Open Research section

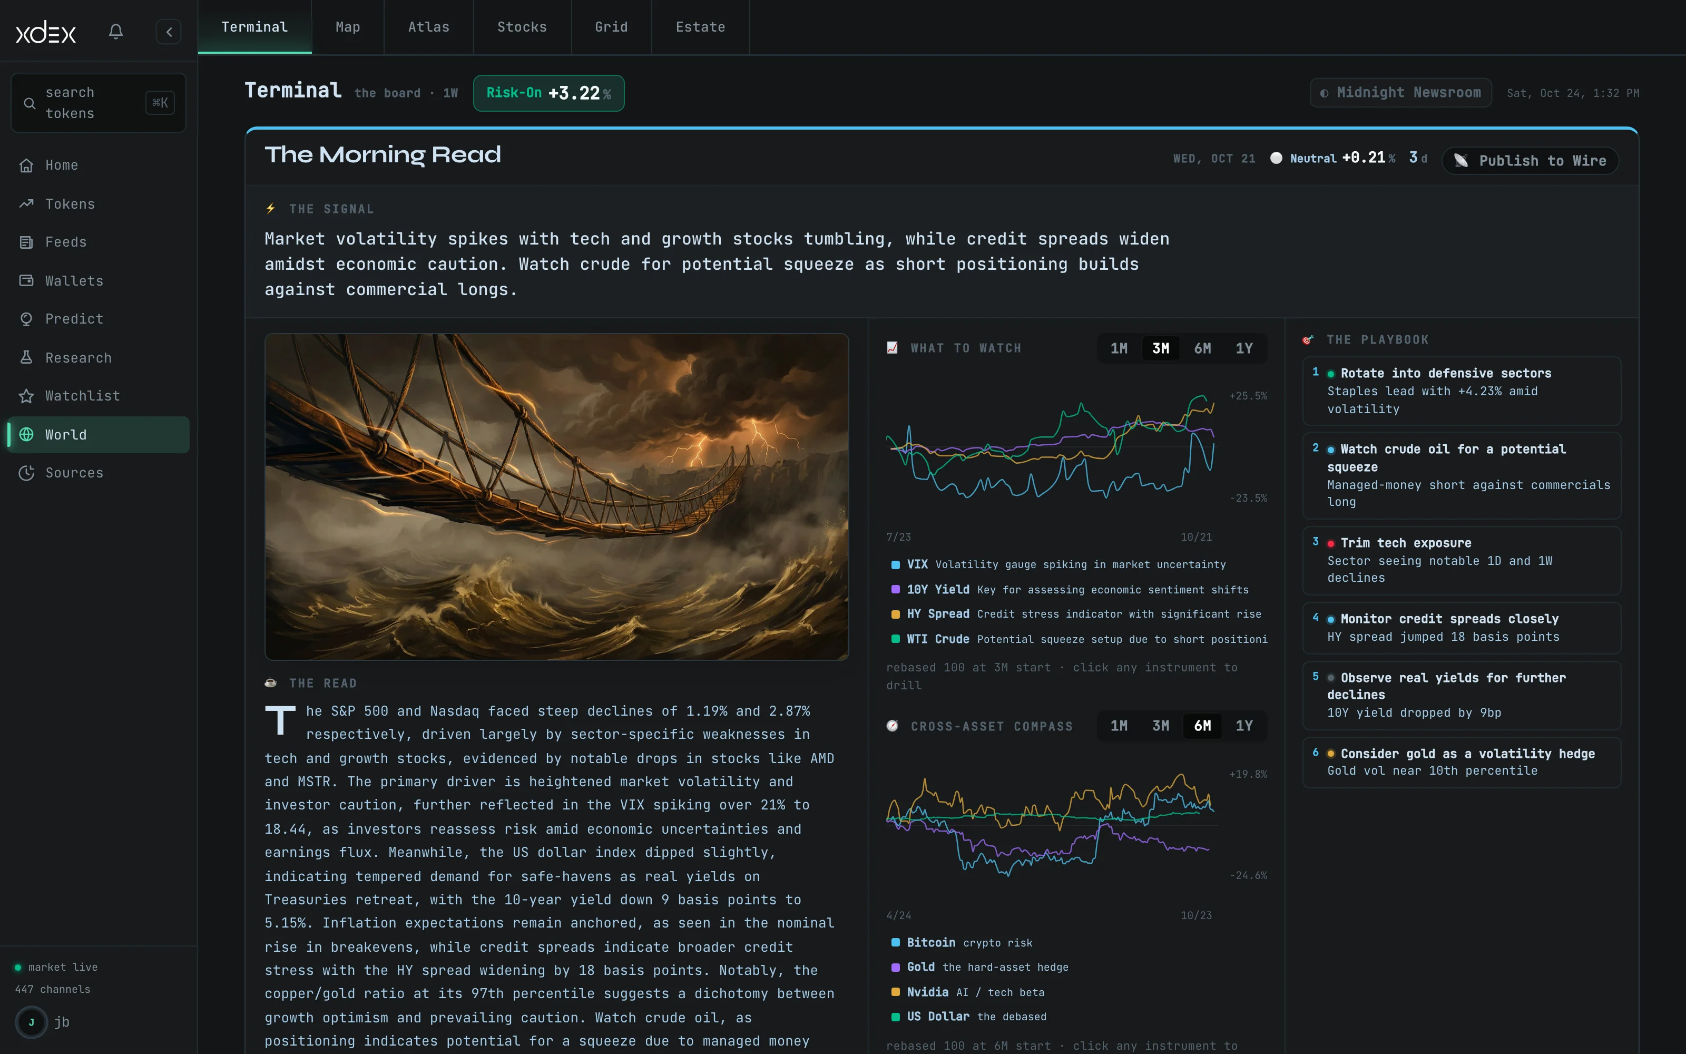[x=98, y=358]
